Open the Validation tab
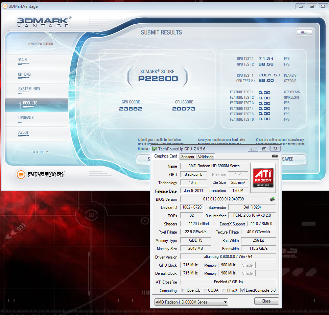Viewport: 329px width, 315px height. [x=206, y=157]
